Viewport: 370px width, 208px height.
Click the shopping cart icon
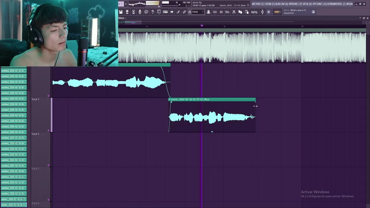(269, 12)
